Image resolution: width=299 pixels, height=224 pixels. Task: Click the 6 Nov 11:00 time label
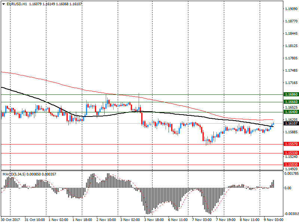pos(178,220)
